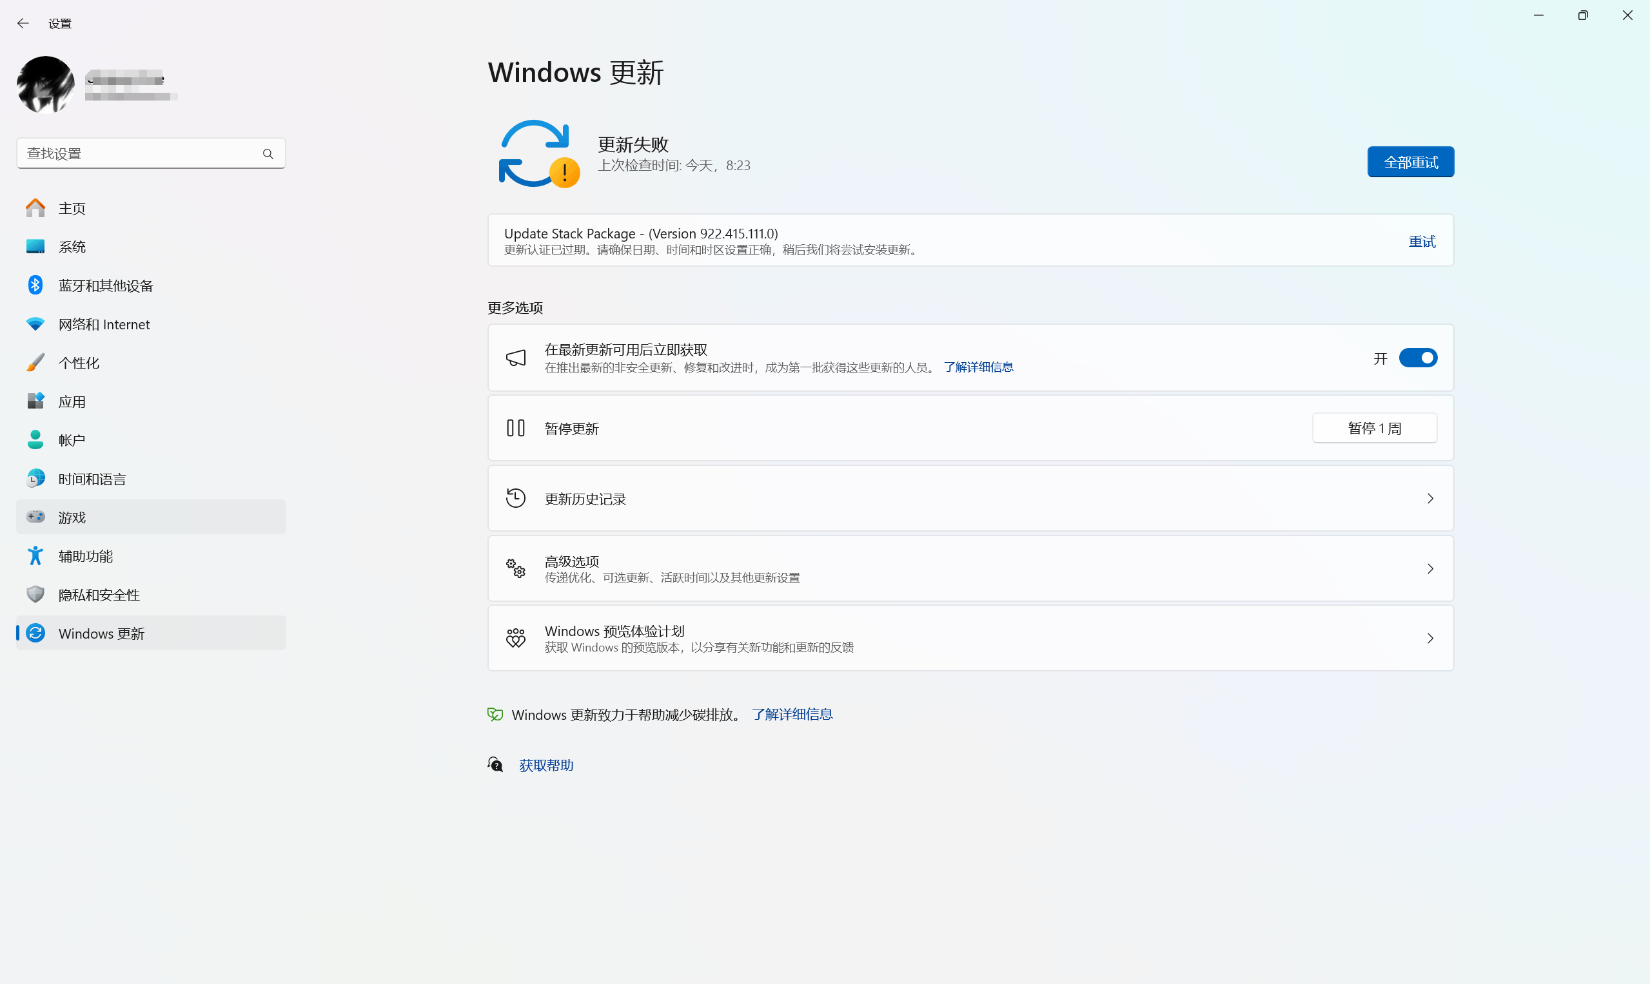The height and width of the screenshot is (984, 1650).
Task: Click the user profile avatar
Action: tap(44, 84)
